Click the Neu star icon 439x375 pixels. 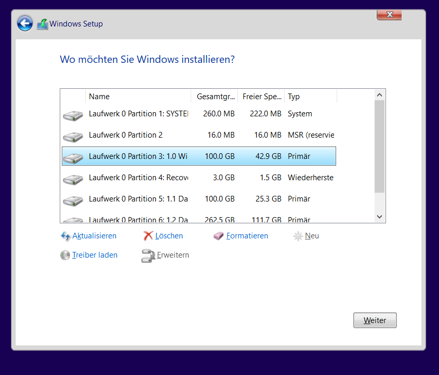click(x=298, y=236)
